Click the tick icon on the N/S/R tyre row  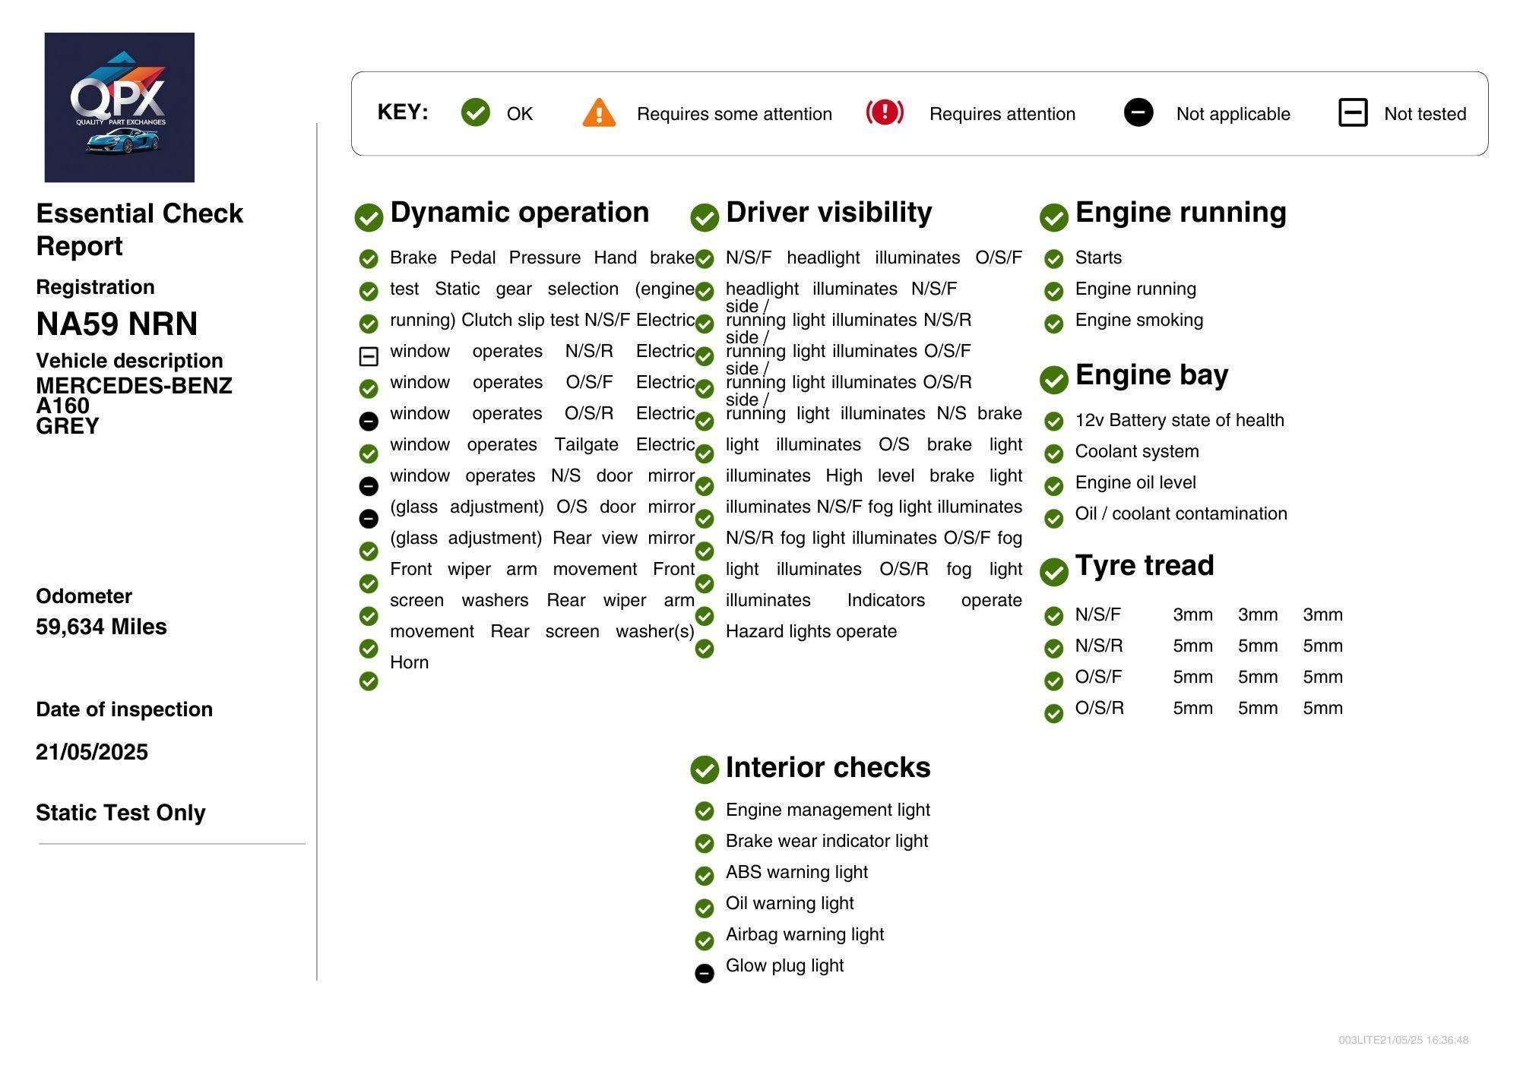coord(1054,649)
